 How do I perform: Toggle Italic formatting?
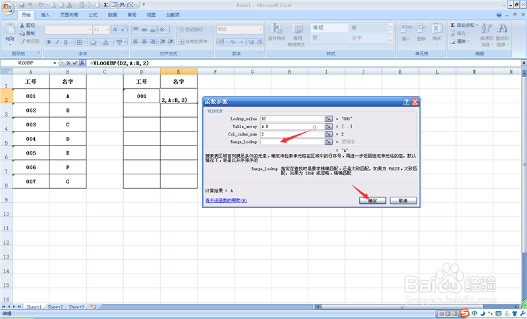[57, 42]
